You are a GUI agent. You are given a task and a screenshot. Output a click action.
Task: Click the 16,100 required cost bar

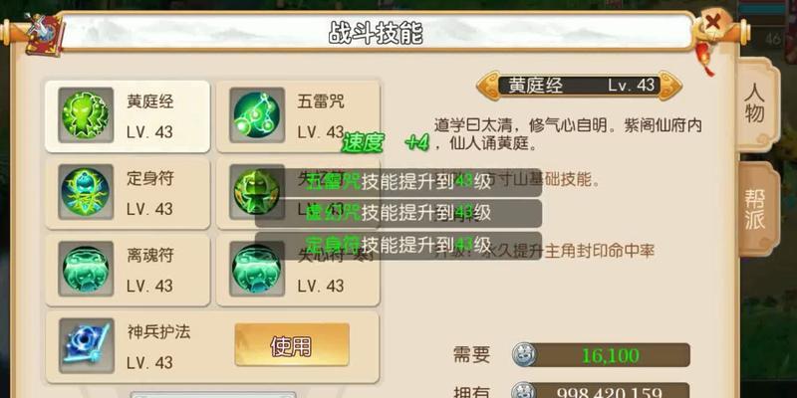(610, 355)
